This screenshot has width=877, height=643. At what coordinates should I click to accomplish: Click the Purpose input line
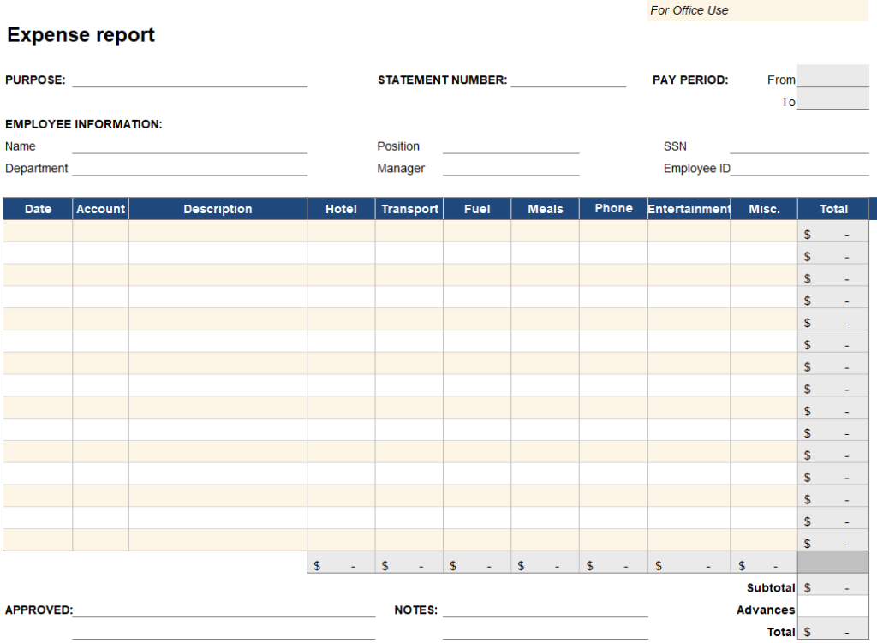pyautogui.click(x=189, y=80)
